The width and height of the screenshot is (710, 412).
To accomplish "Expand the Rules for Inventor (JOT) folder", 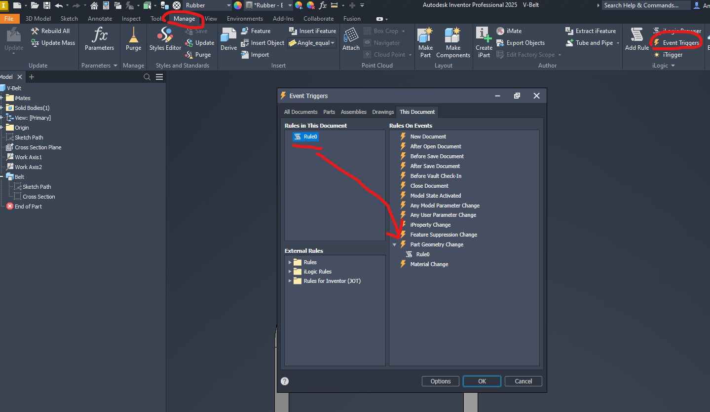I will [x=291, y=281].
